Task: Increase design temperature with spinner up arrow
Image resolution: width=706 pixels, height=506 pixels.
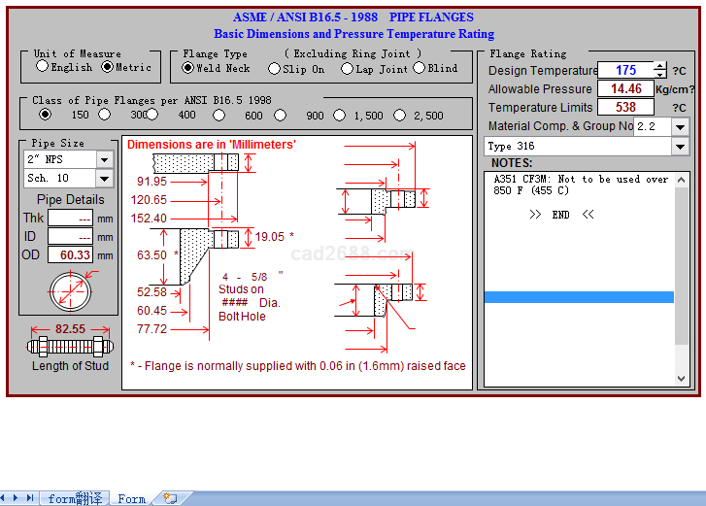Action: [x=660, y=66]
